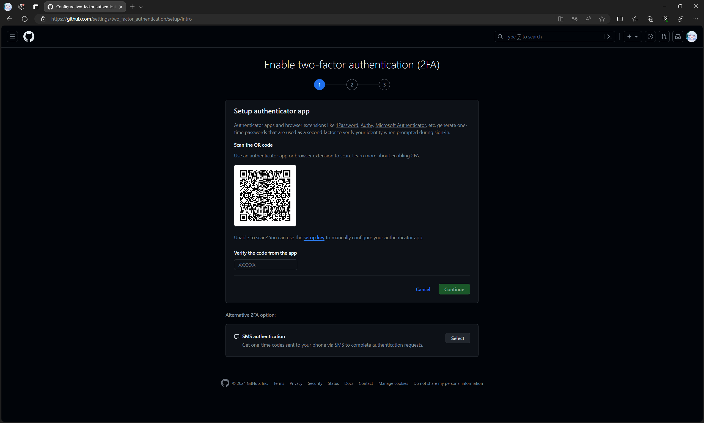Toggle split screen view
The width and height of the screenshot is (704, 423).
[x=620, y=19]
